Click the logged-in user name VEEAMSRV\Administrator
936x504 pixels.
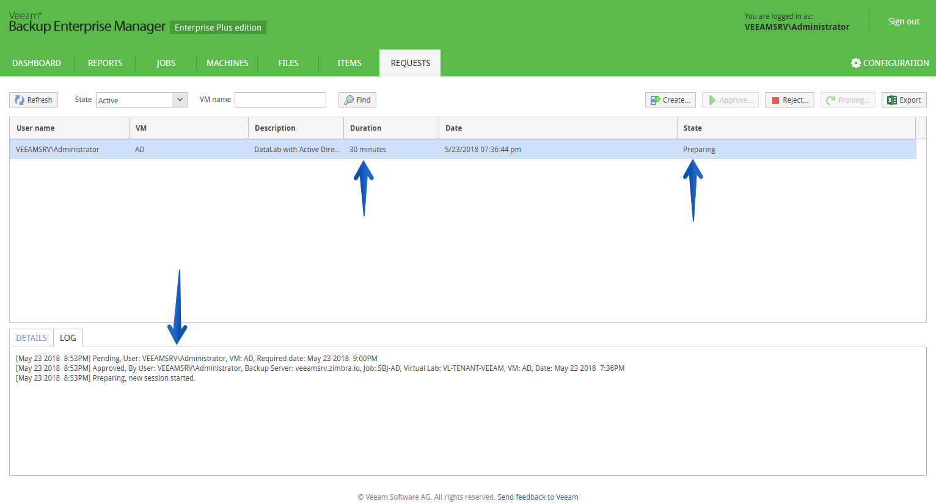(797, 27)
